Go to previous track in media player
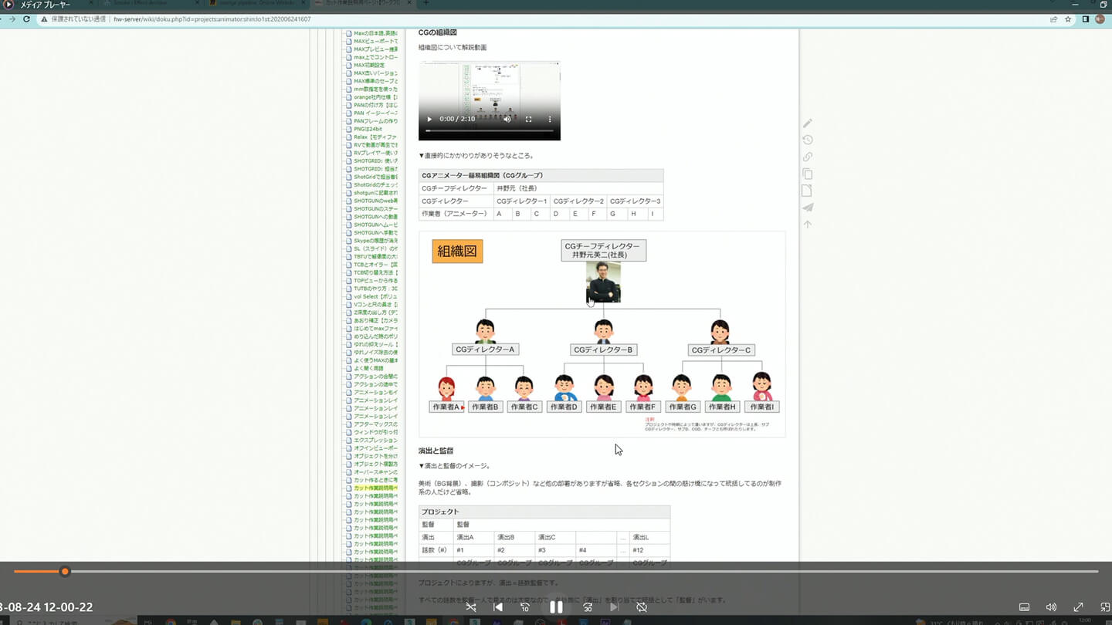This screenshot has height=625, width=1112. tap(498, 607)
